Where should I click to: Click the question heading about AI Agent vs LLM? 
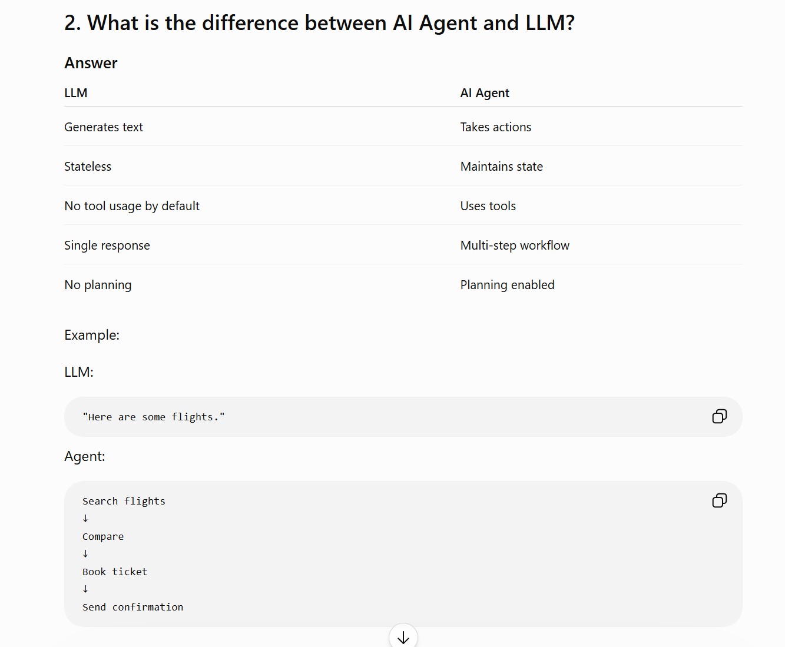tap(319, 23)
